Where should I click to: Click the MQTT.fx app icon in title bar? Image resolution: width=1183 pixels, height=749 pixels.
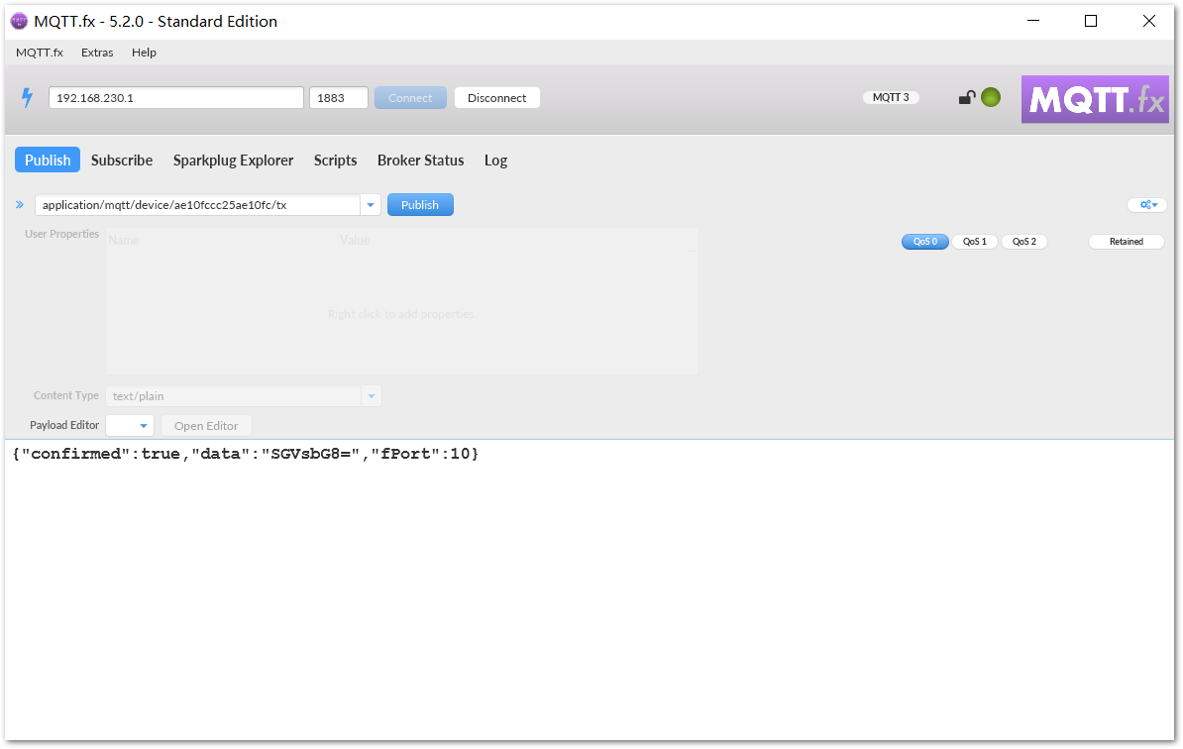pos(19,21)
